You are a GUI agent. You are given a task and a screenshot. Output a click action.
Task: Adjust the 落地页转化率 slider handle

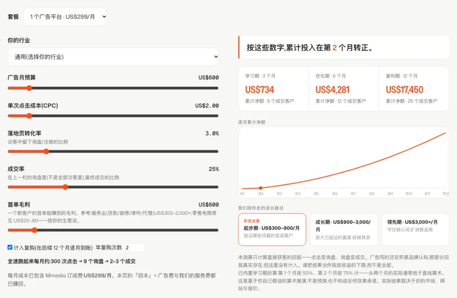coord(46,151)
